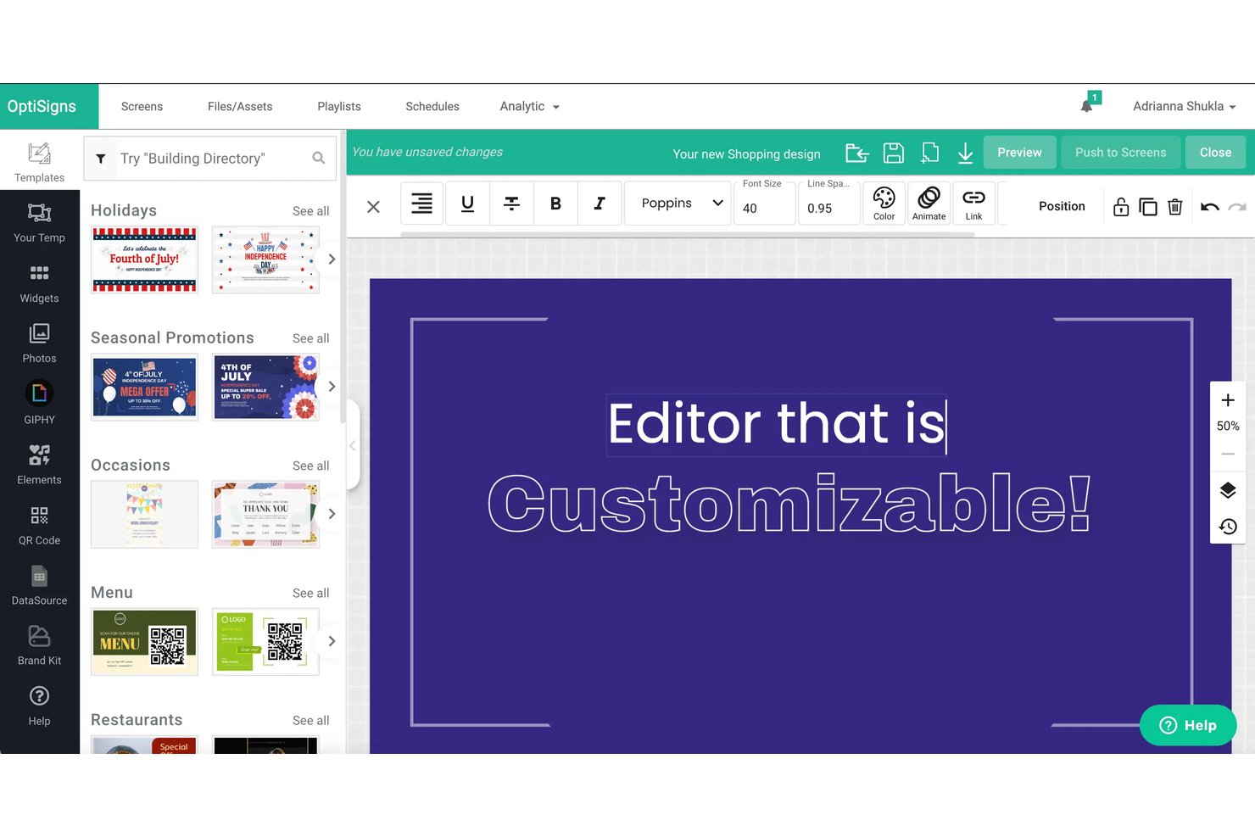Toggle italic formatting
The height and width of the screenshot is (837, 1255).
coord(600,204)
